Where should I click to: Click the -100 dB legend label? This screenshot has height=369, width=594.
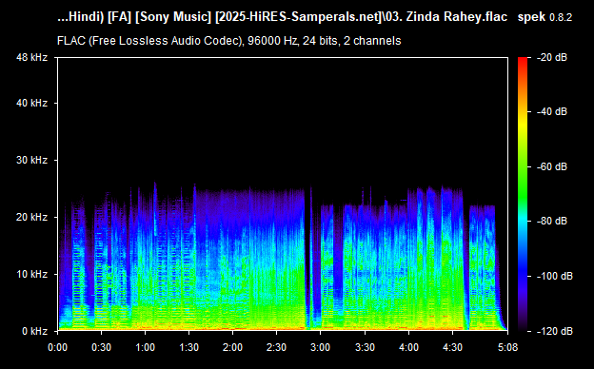(x=555, y=276)
